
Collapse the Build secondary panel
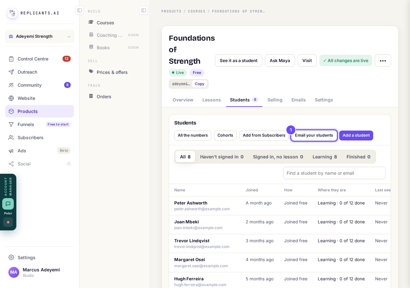coord(143,10)
